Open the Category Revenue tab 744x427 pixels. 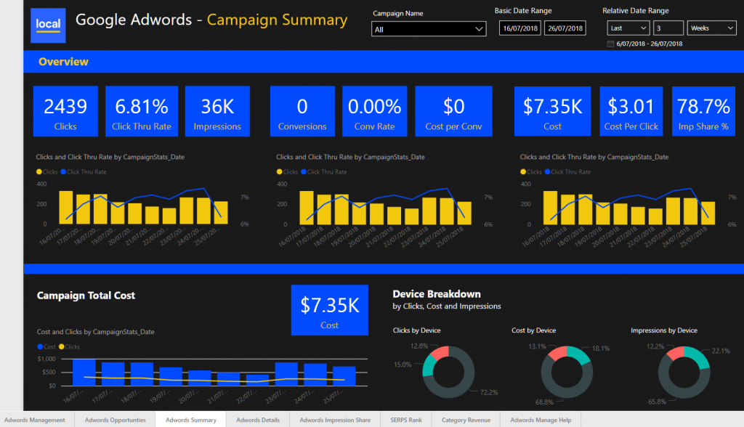tap(466, 420)
